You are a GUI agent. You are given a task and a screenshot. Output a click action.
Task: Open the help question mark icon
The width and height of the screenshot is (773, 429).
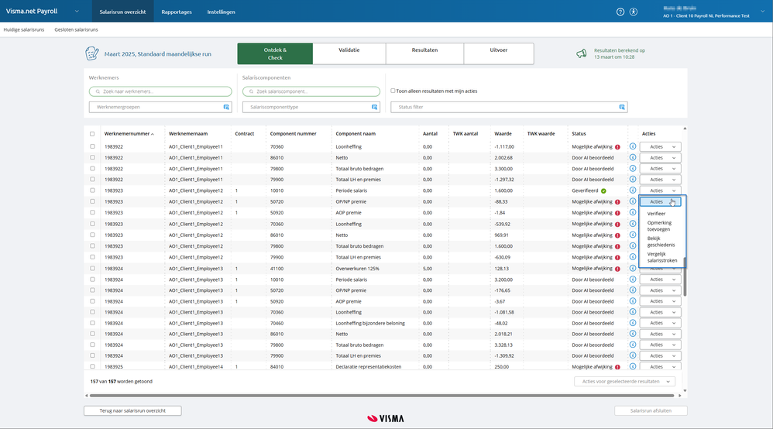pyautogui.click(x=620, y=12)
